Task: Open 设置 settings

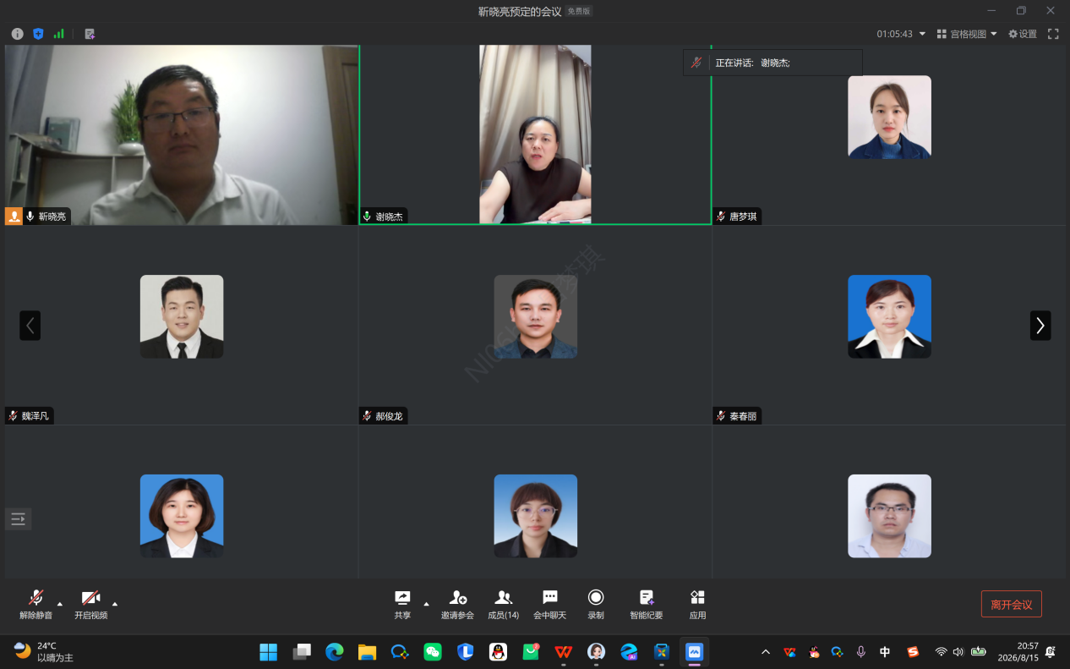Action: tap(1023, 34)
